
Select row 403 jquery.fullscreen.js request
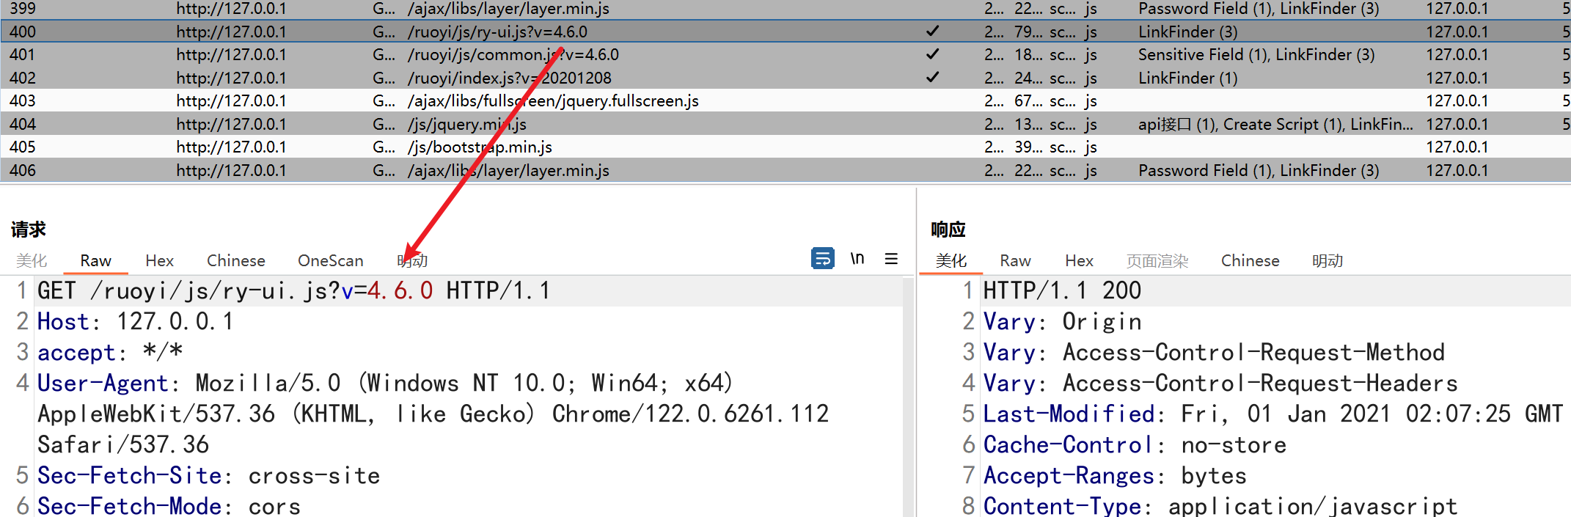point(552,101)
